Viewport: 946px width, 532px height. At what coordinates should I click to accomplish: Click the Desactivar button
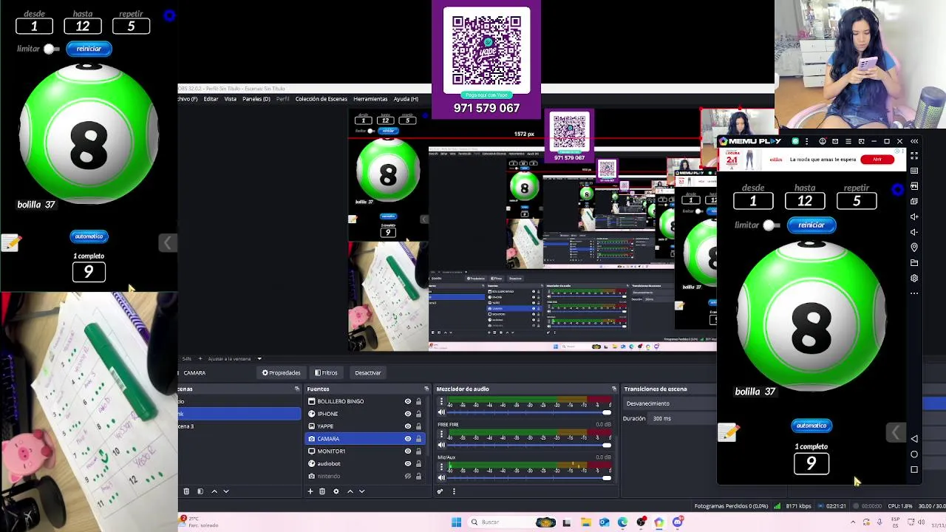[367, 373]
